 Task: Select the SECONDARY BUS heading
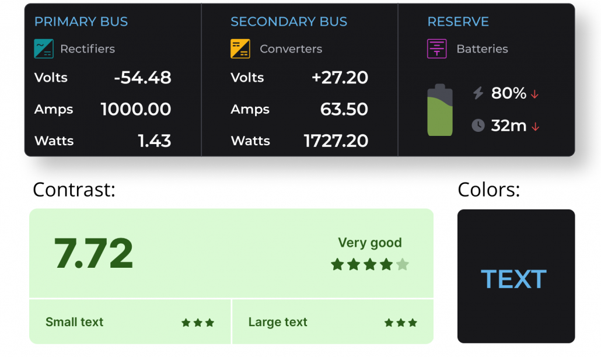pos(289,22)
